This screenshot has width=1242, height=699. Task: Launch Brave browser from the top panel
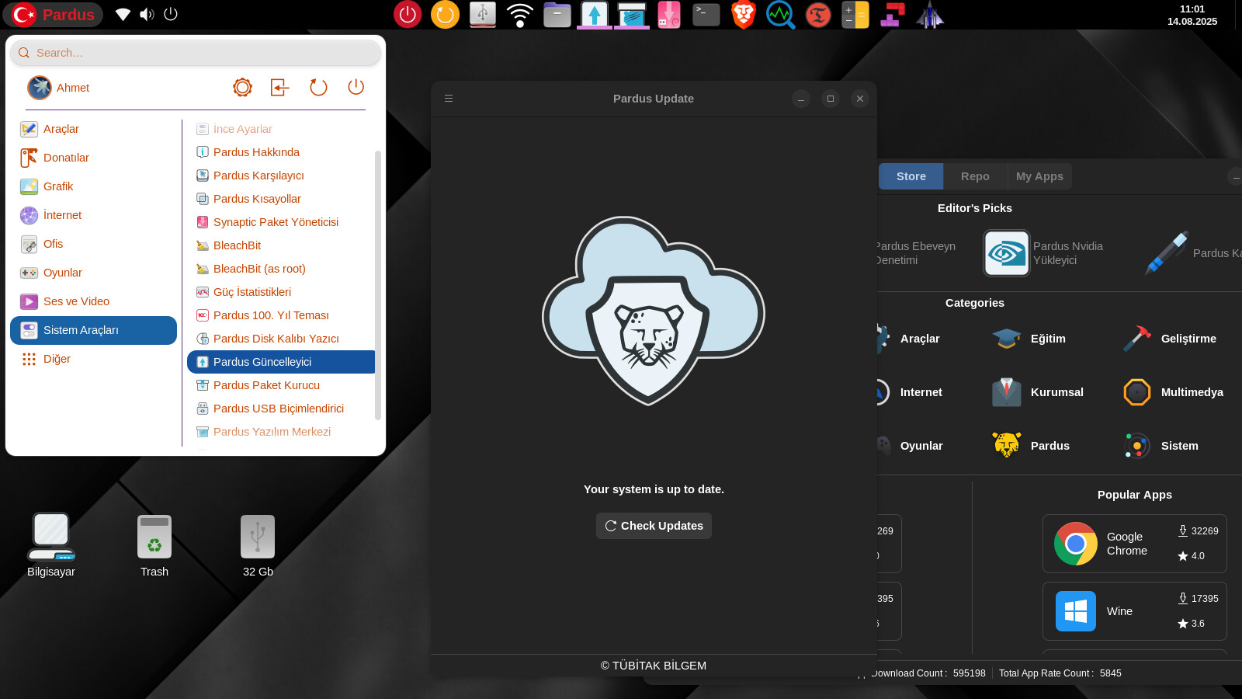[743, 14]
